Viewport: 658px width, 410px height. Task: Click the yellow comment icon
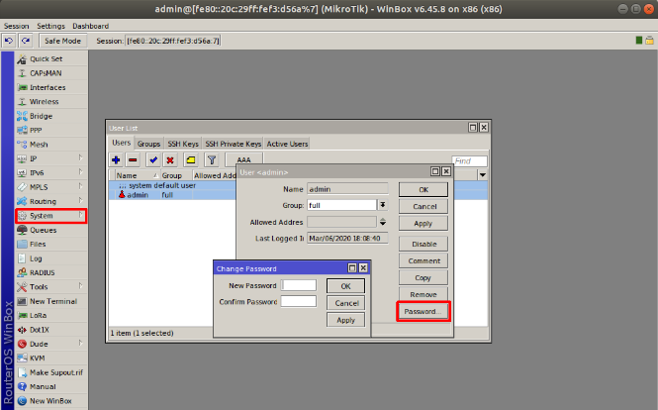(x=191, y=160)
